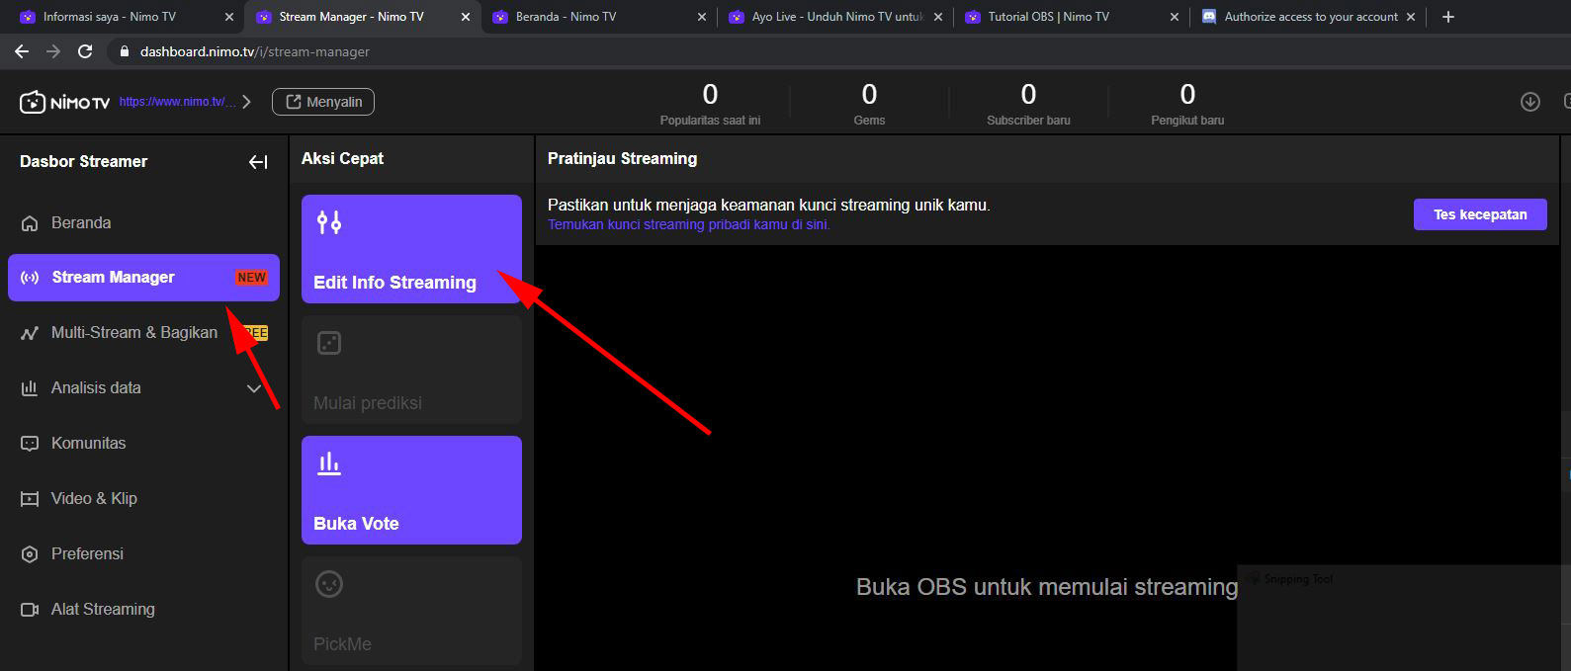Close the Informasi saya tab
The image size is (1571, 671).
click(229, 17)
